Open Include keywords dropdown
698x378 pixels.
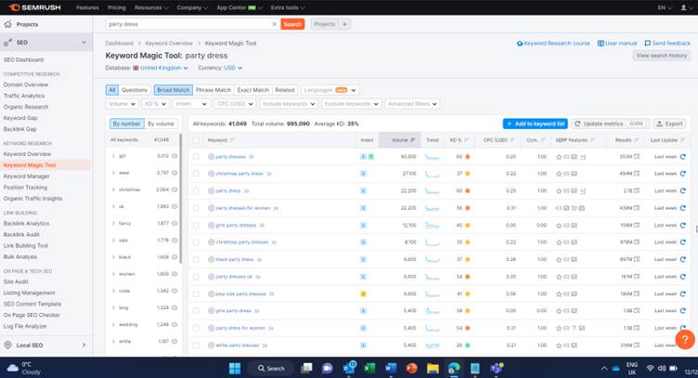point(289,104)
